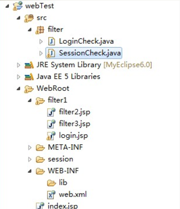Screen dimensions: 180x209
Task: Click the filter package icon
Action: click(x=40, y=30)
